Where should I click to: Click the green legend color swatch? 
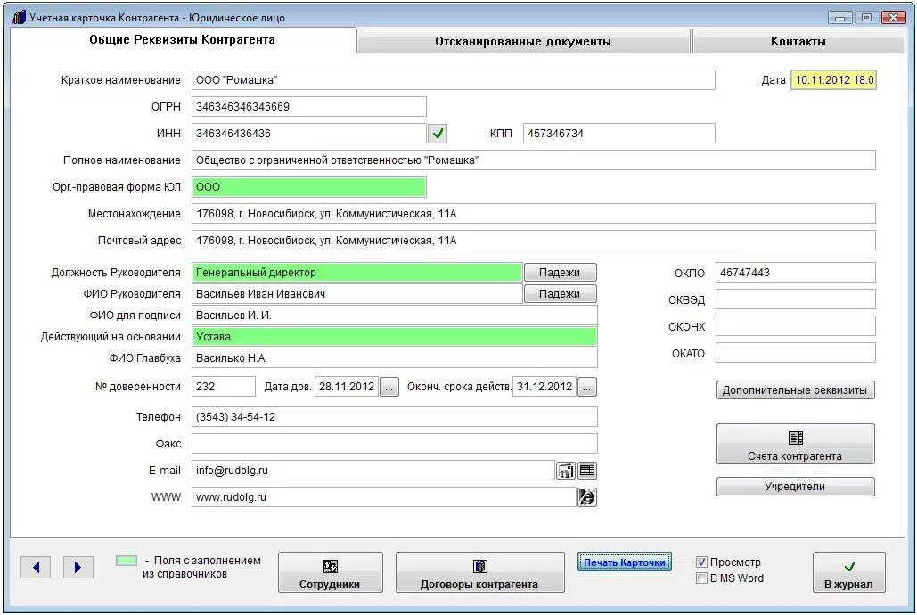point(127,561)
